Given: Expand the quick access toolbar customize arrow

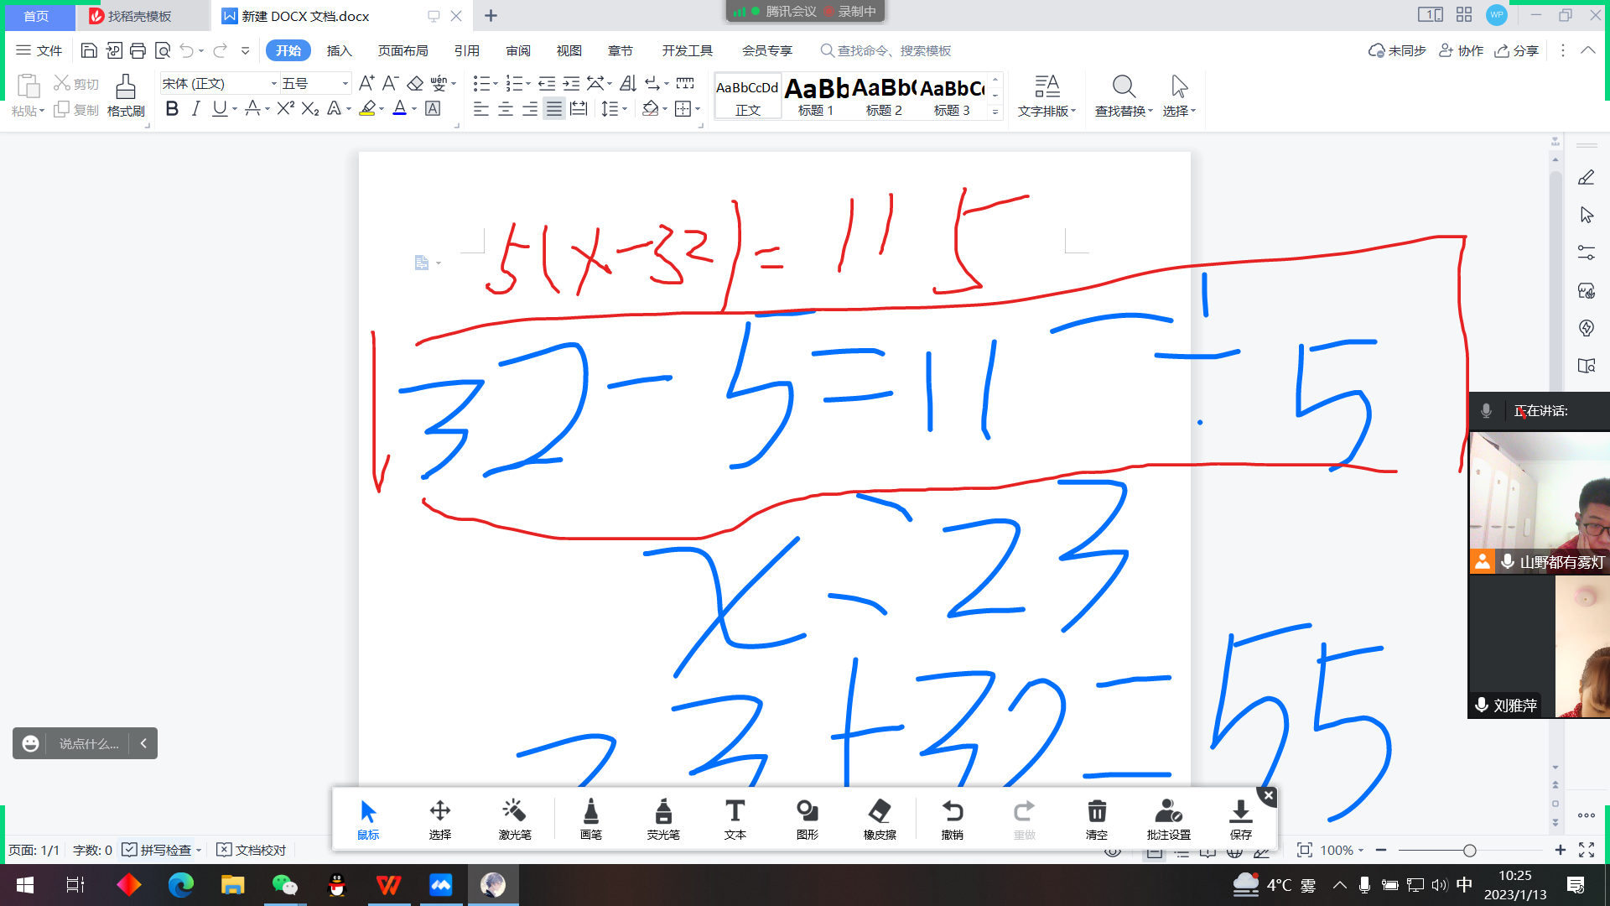Looking at the screenshot, I should click(245, 50).
